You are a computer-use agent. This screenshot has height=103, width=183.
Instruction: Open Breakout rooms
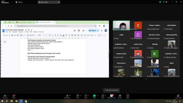tap(111, 96)
